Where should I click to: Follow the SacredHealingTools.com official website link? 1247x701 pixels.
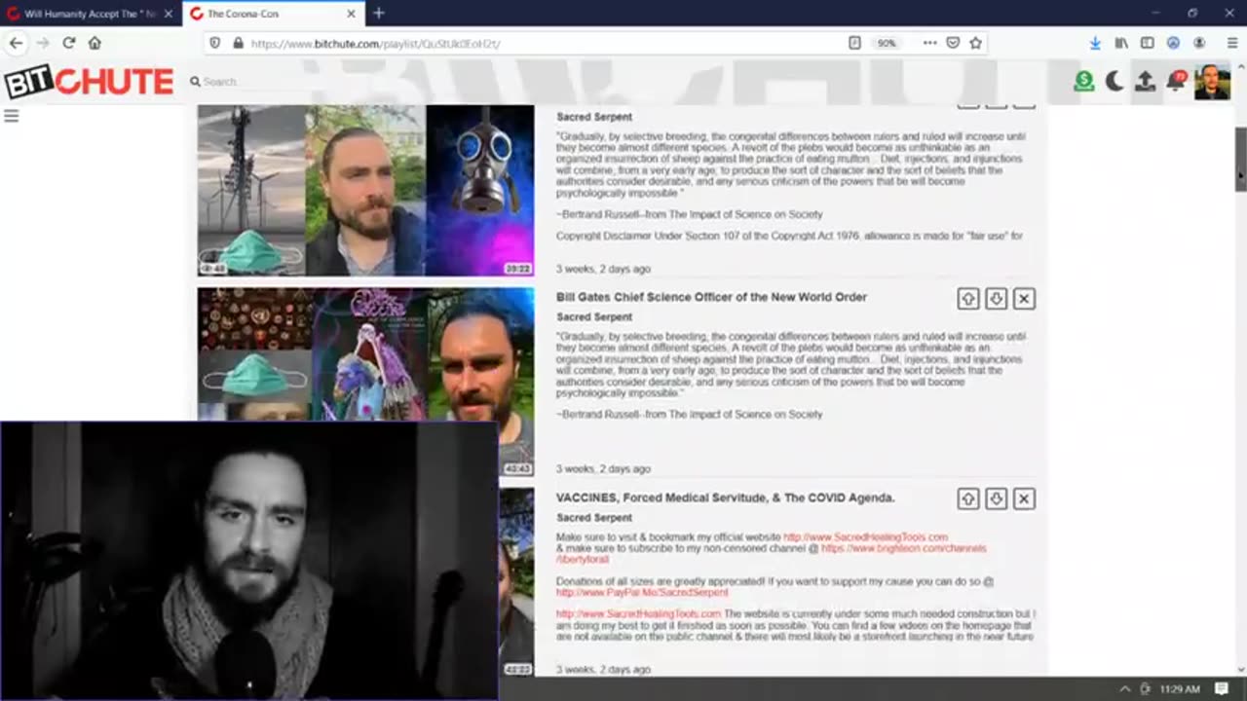point(865,537)
